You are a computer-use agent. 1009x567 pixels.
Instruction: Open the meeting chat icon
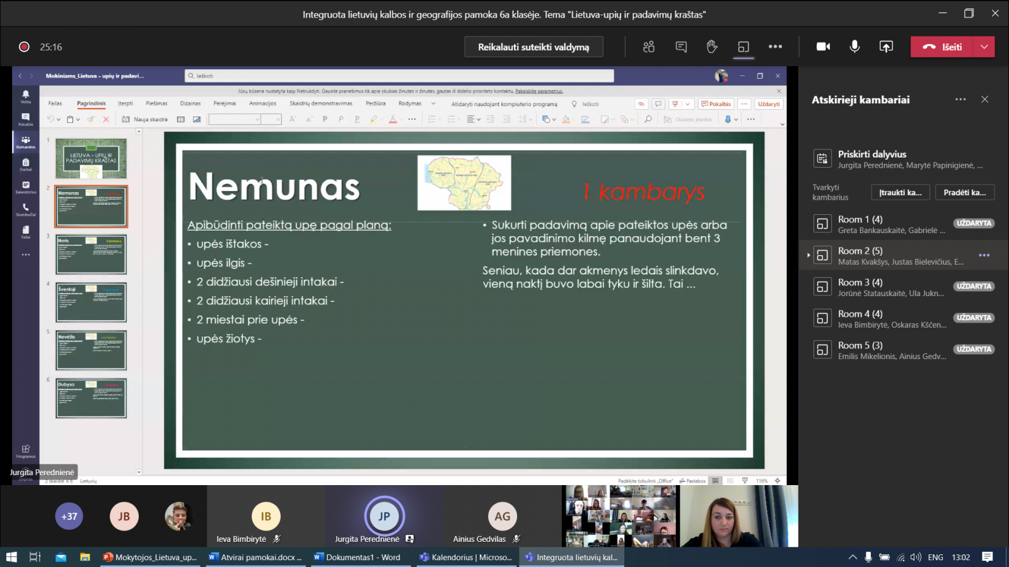[x=681, y=47]
